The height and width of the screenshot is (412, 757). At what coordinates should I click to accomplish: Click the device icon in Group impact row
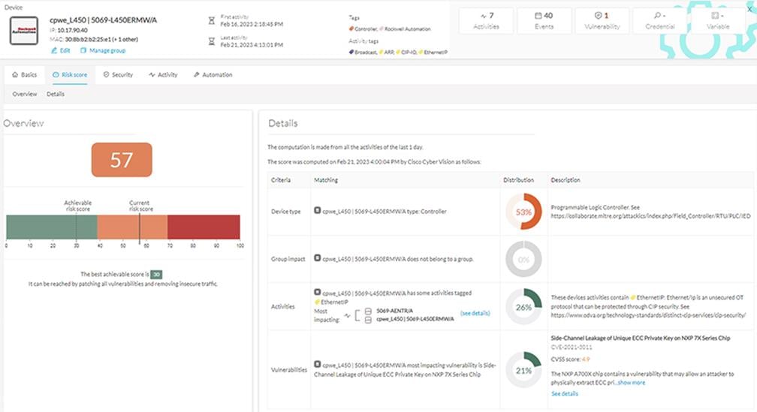317,258
